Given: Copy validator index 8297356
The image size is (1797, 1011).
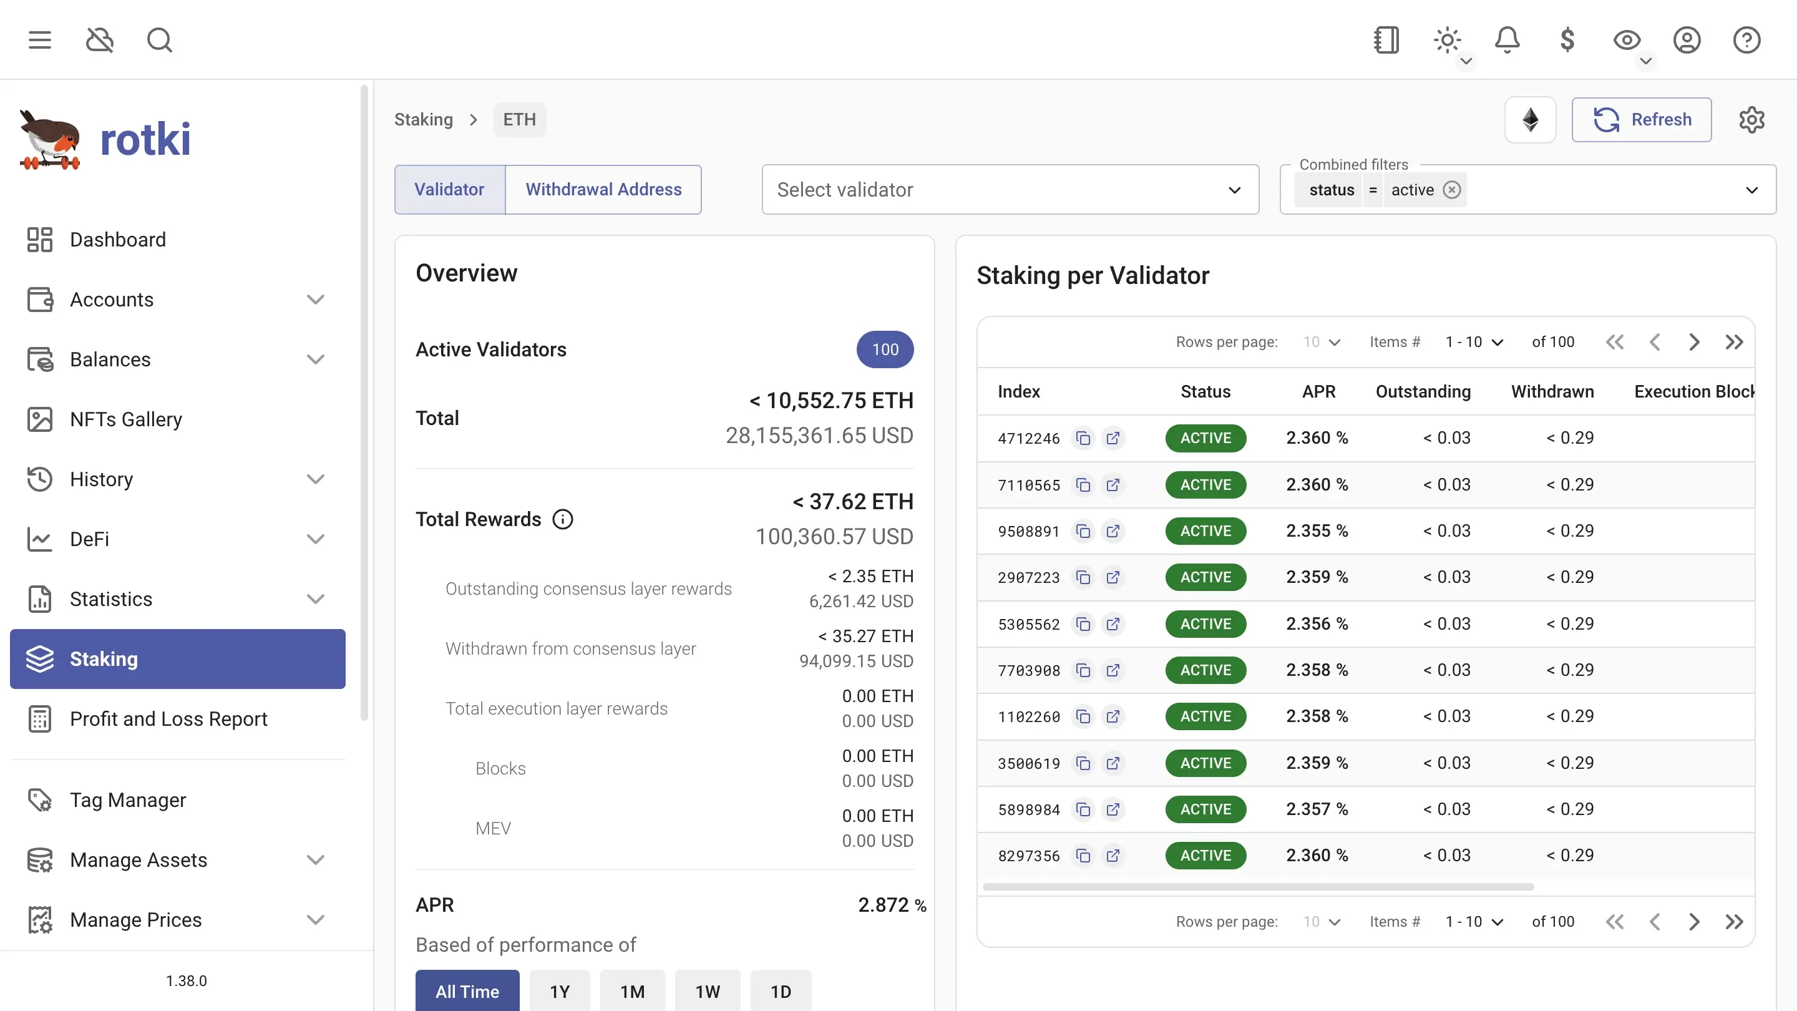Looking at the screenshot, I should tap(1083, 856).
